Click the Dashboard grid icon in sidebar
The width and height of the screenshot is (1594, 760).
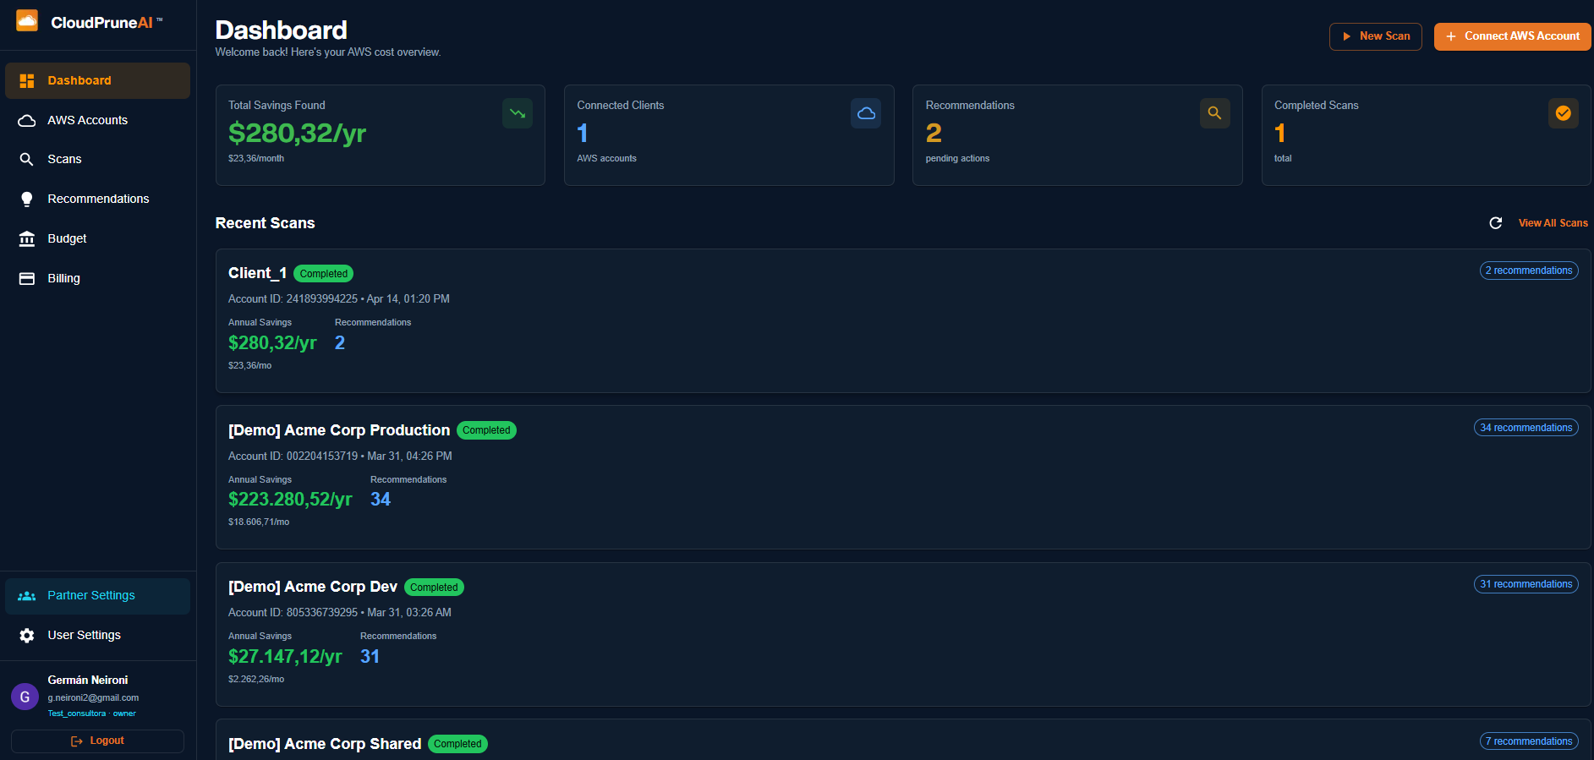click(x=27, y=80)
